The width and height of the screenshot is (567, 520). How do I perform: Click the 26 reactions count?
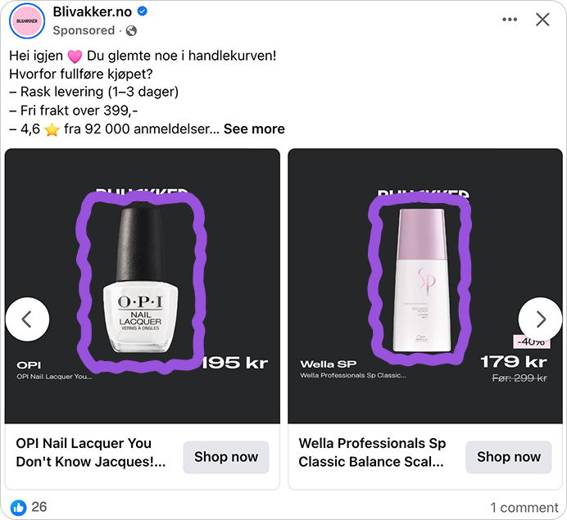pos(39,507)
